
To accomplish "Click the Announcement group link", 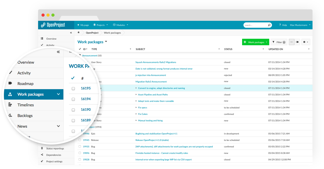I will click(x=90, y=56).
